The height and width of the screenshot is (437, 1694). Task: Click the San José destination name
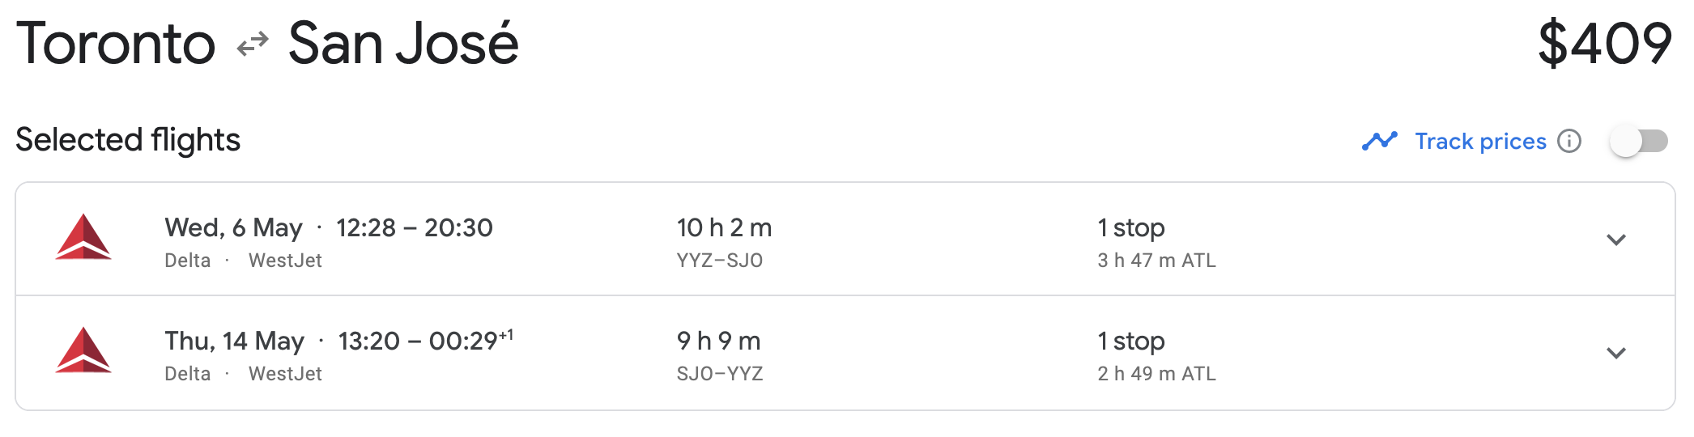tap(403, 44)
